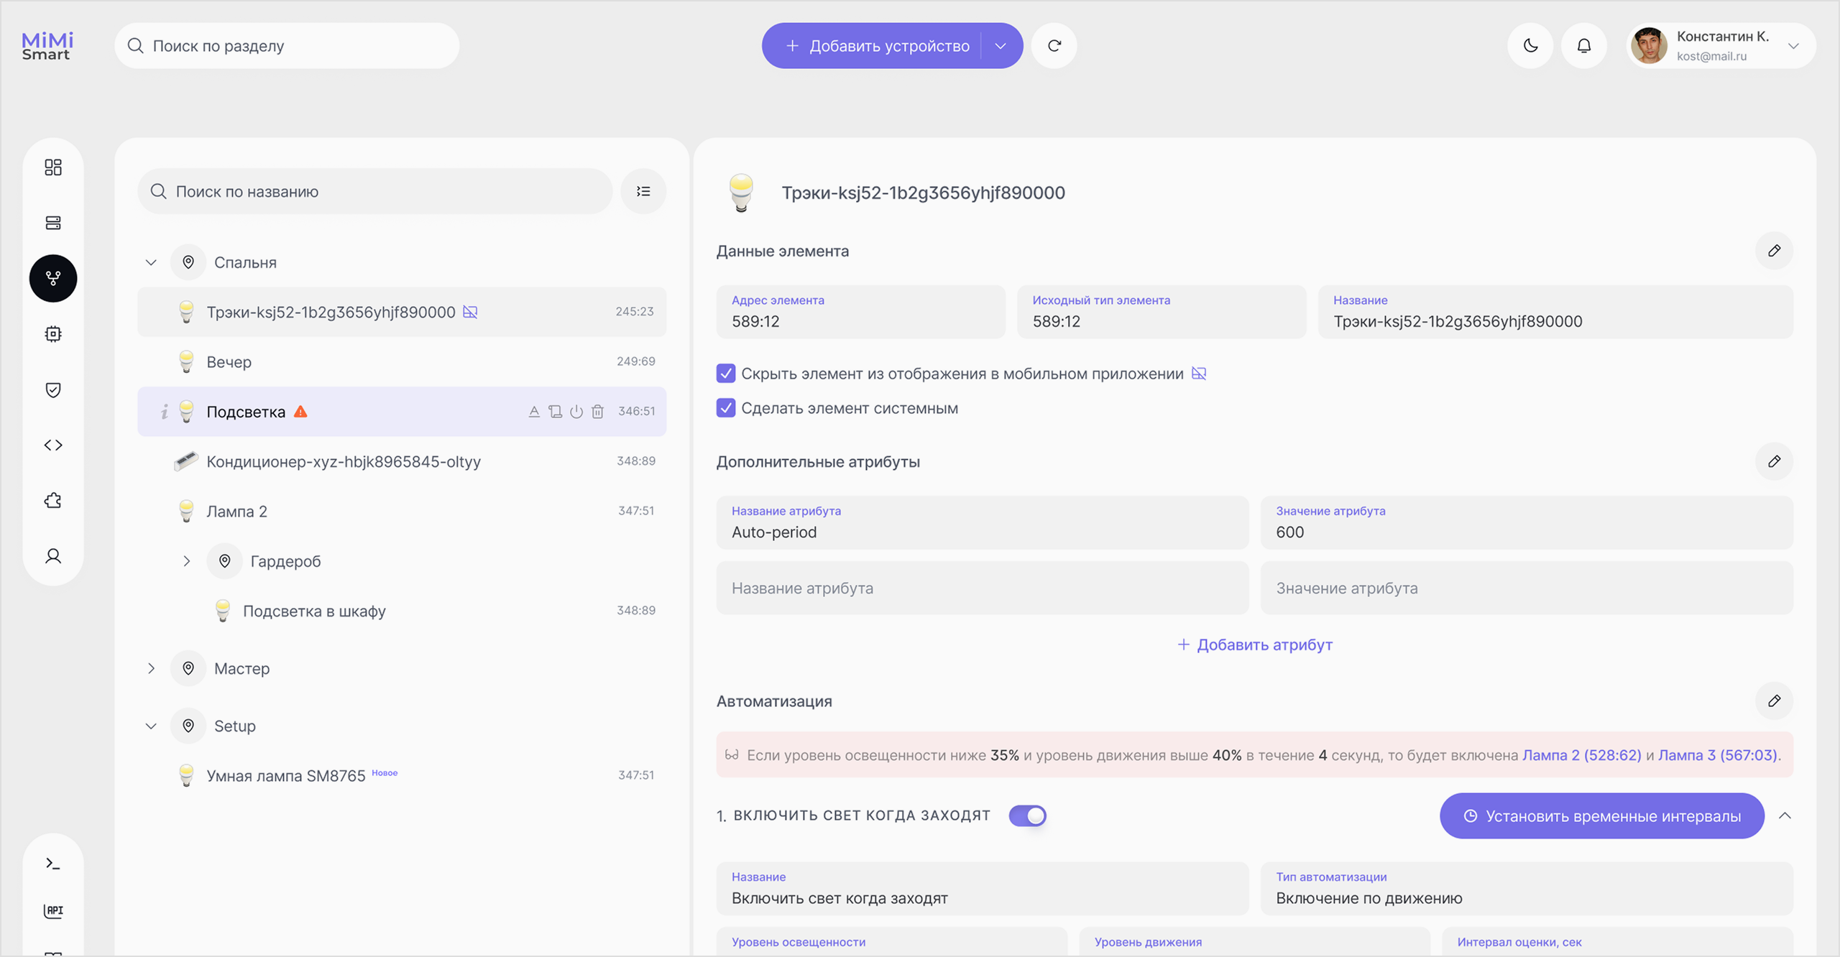
Task: Open notifications bell
Action: tap(1584, 46)
